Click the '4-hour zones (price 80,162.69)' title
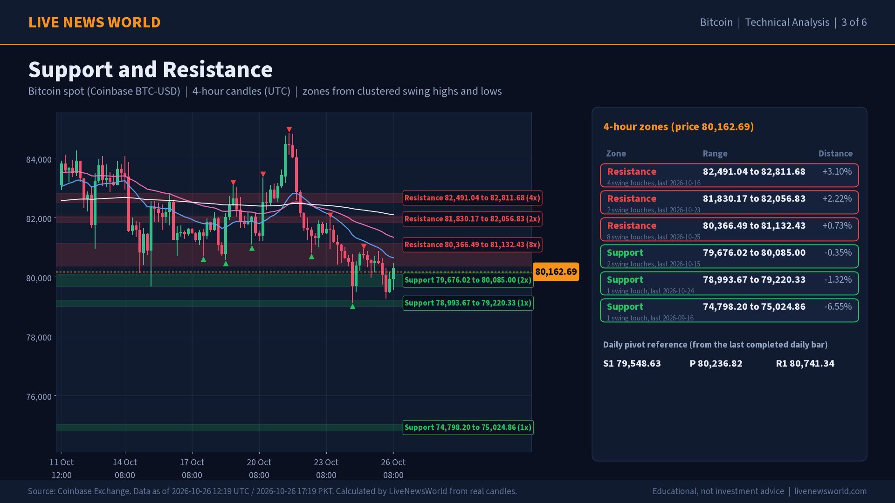Viewport: 895px width, 503px height. [x=678, y=127]
